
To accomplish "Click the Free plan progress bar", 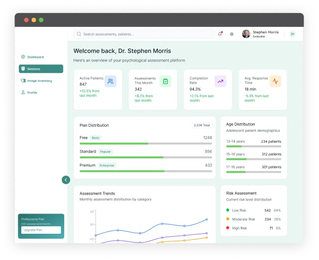I will point(145,144).
